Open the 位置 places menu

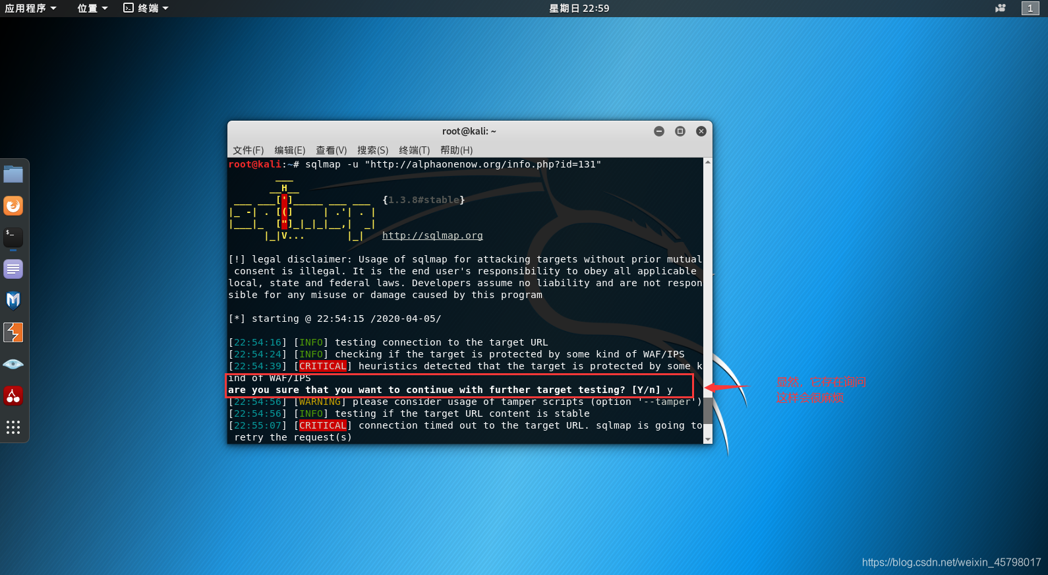[92, 8]
